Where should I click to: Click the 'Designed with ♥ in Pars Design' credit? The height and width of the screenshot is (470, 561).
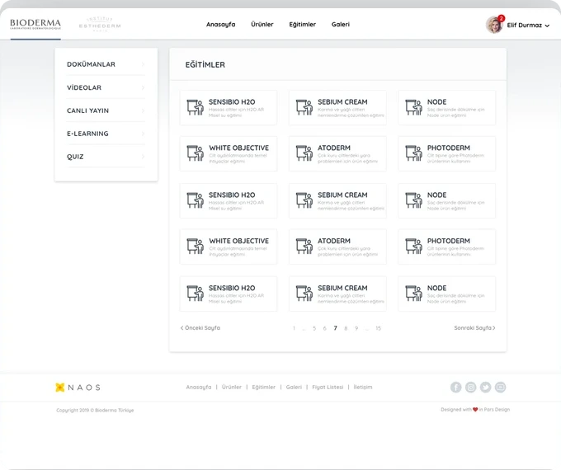tap(475, 410)
